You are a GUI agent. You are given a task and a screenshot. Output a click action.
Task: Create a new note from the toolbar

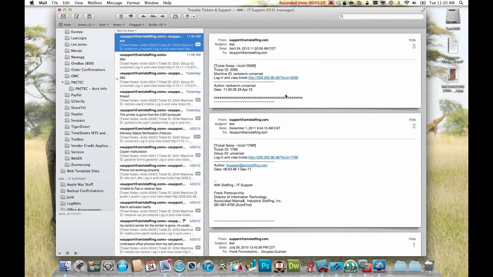click(89, 17)
